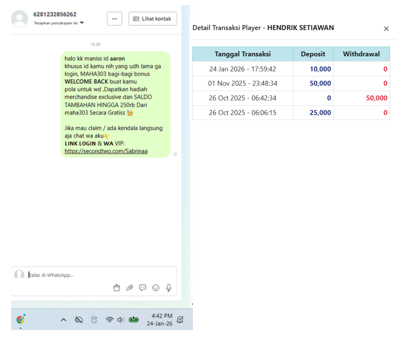Click the 16.36 message timestamp
The height and width of the screenshot is (340, 401).
click(x=95, y=44)
